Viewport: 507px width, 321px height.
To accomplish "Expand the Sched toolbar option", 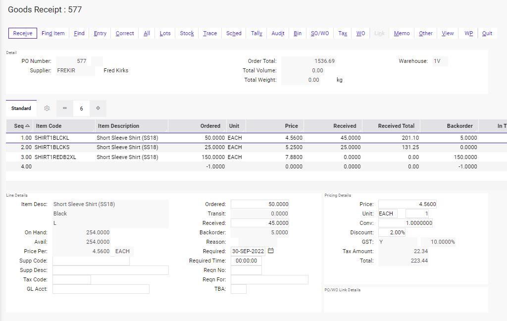I will 233,33.
